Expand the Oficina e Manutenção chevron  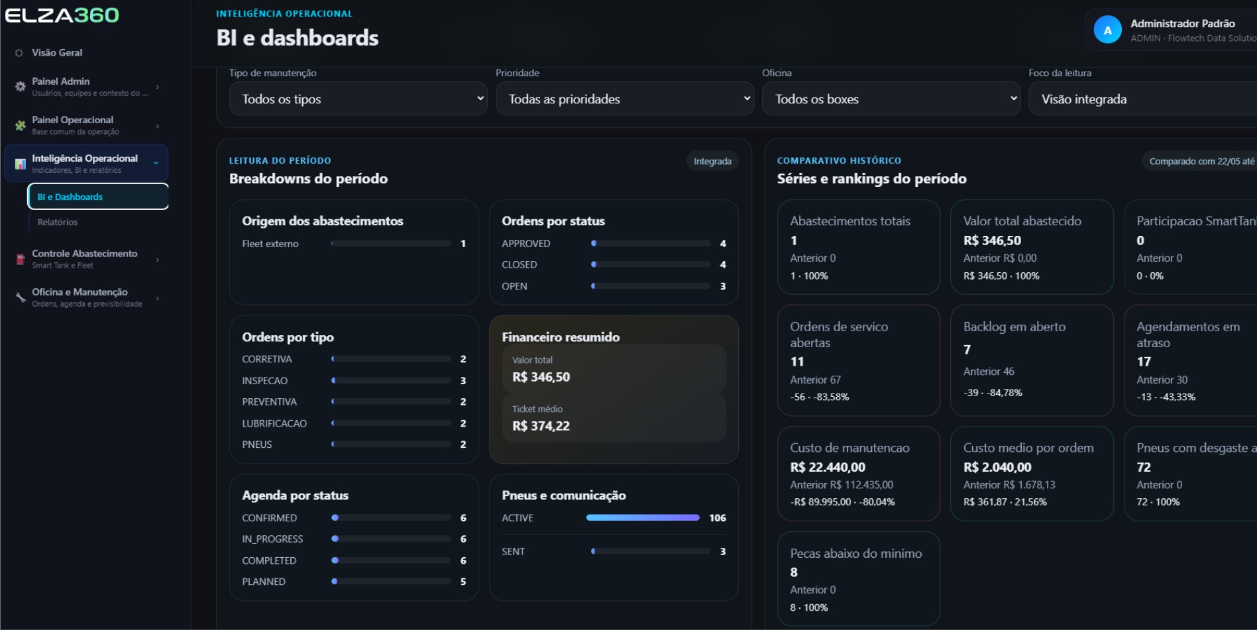(x=157, y=298)
